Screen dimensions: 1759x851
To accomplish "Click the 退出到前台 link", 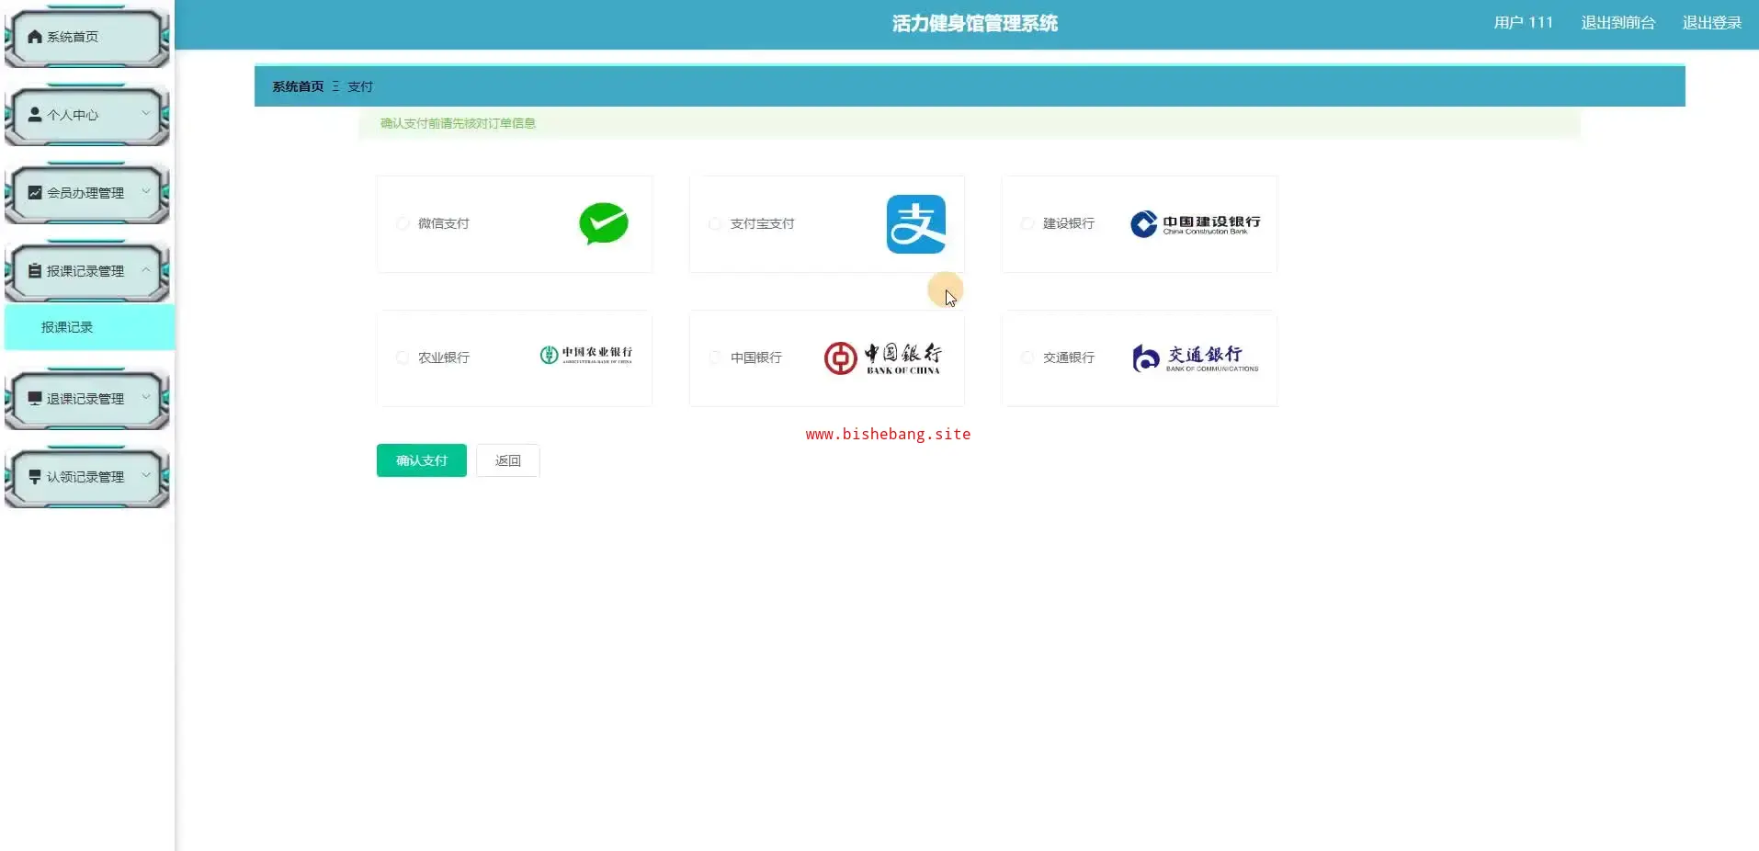I will 1617,23.
